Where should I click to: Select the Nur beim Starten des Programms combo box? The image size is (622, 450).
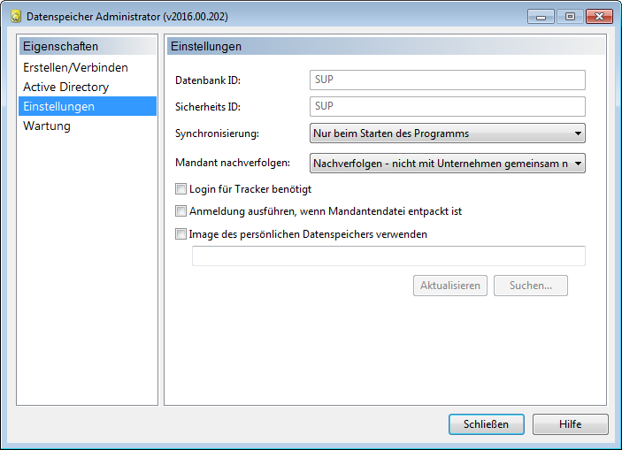[447, 133]
